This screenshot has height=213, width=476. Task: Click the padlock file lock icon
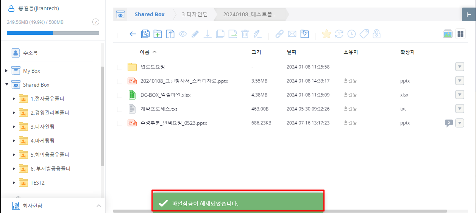pos(376,34)
